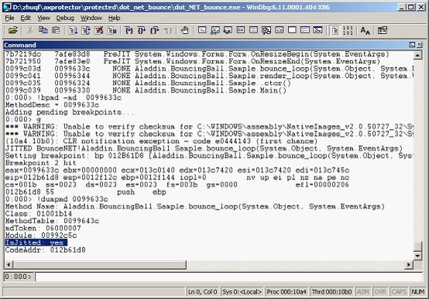429x299 pixels.
Task: Click the highlighted 'IsJitted: yes' line
Action: coord(36,243)
